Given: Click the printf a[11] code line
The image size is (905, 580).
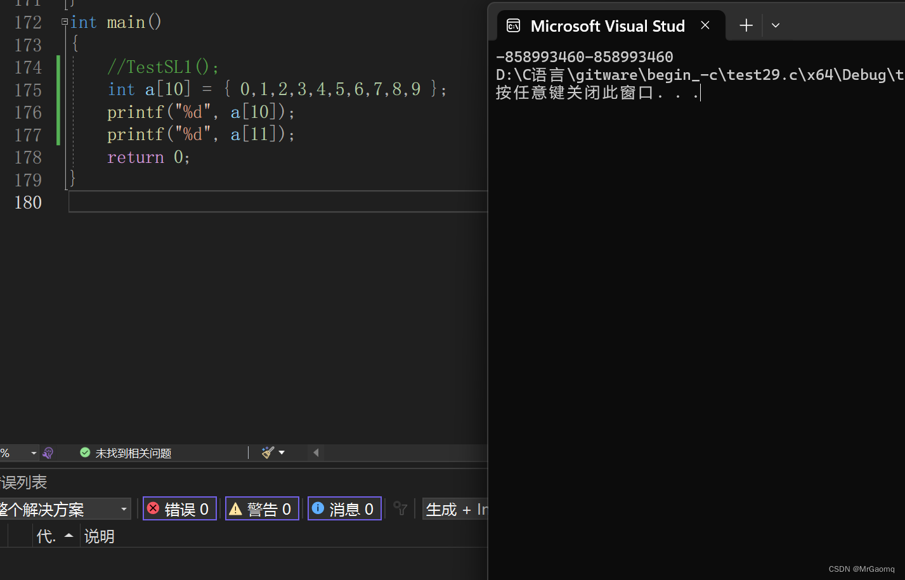Looking at the screenshot, I should coord(201,134).
